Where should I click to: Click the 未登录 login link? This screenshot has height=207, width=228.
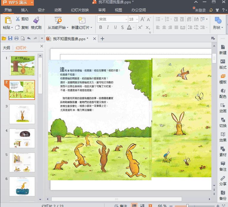(x=200, y=10)
